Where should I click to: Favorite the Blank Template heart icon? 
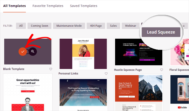coord(51,69)
